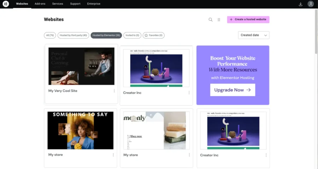Open the download icon in top bar
The height and width of the screenshot is (169, 318).
coord(301,4)
